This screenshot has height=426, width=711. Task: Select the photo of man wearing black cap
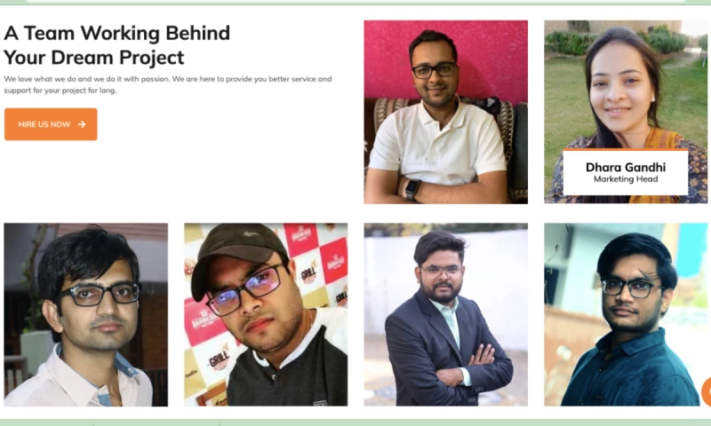pyautogui.click(x=266, y=314)
